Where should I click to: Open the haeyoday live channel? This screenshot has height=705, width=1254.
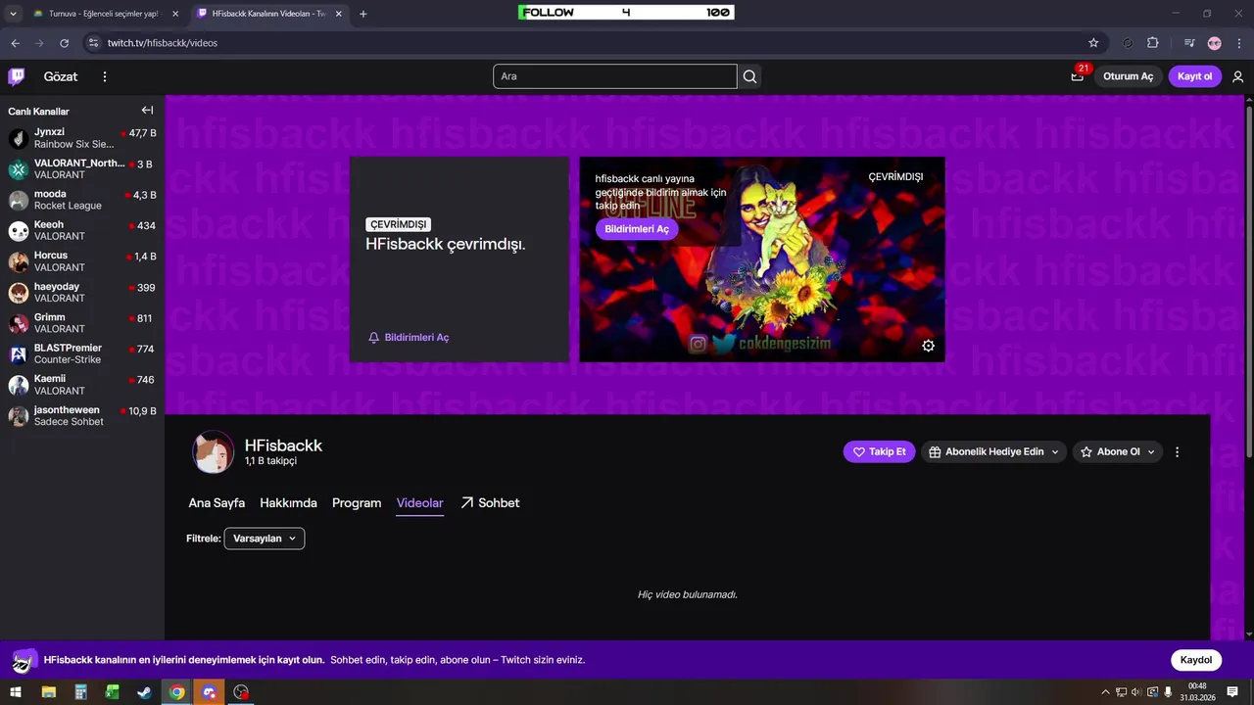(82, 292)
